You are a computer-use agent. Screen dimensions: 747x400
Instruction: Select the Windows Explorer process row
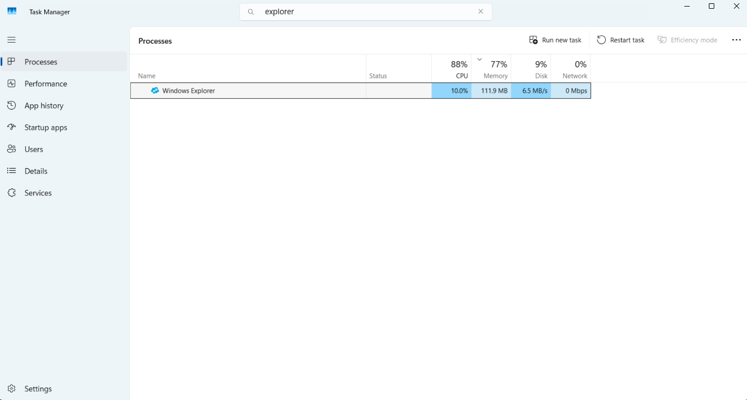(x=360, y=91)
